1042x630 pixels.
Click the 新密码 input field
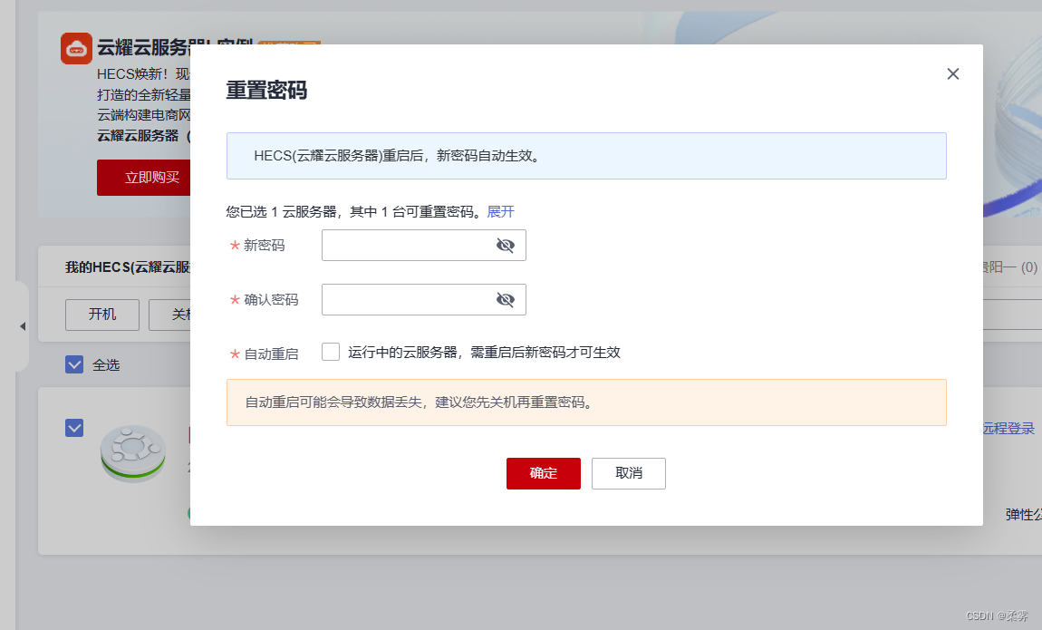[x=423, y=246]
